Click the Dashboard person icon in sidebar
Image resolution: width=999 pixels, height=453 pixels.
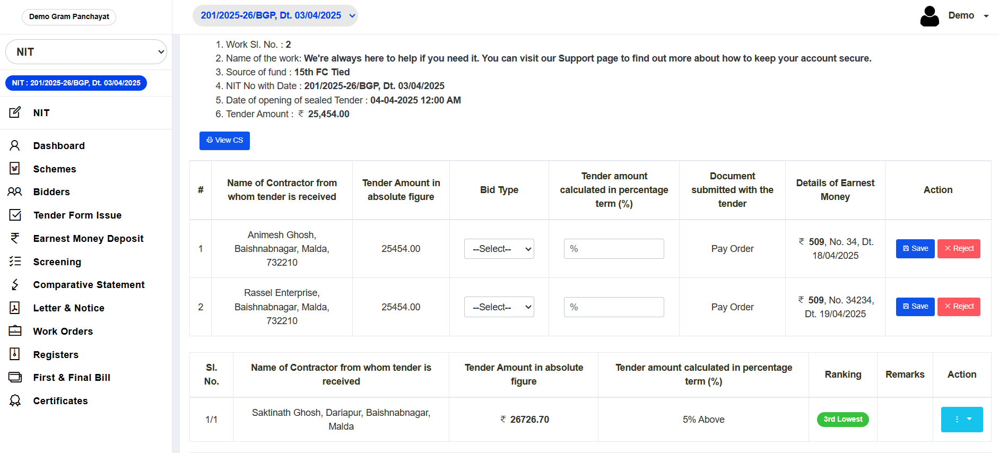[15, 145]
